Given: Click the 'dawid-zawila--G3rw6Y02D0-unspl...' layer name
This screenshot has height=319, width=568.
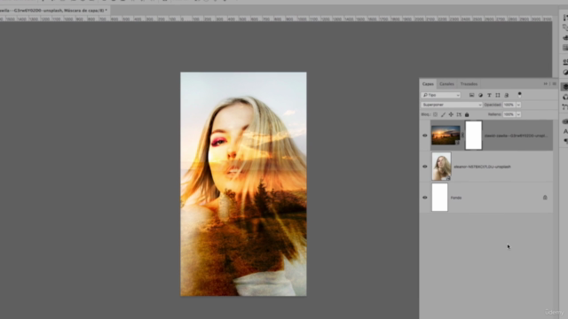Looking at the screenshot, I should click(517, 136).
